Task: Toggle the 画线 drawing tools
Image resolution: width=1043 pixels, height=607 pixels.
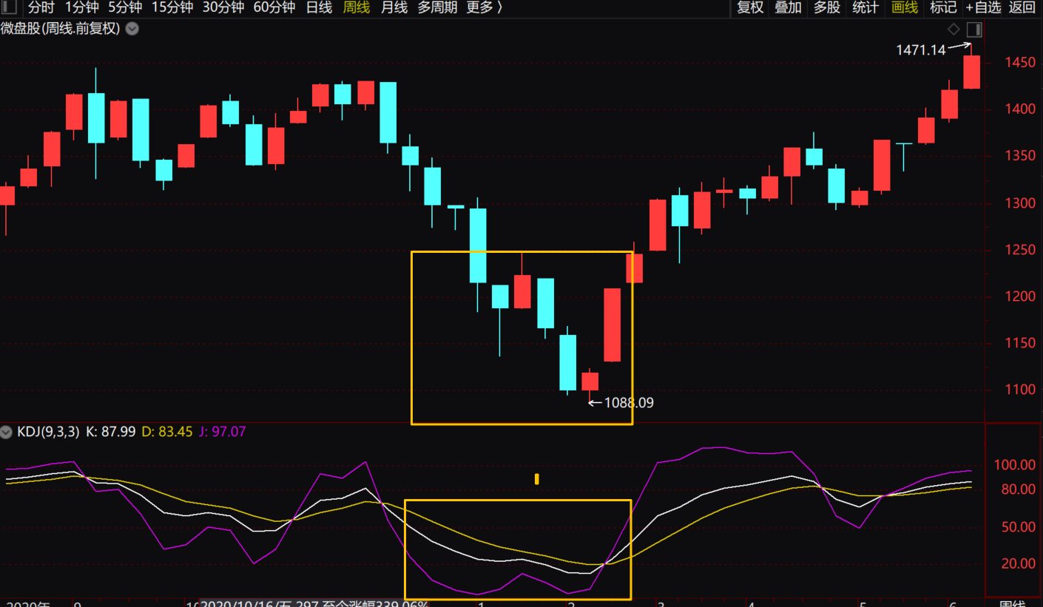Action: [x=905, y=7]
